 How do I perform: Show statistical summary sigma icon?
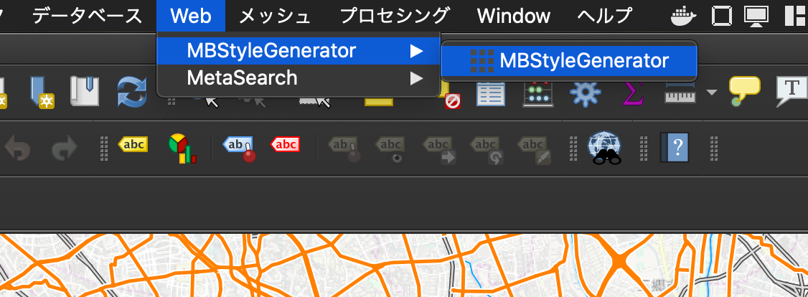(x=633, y=93)
